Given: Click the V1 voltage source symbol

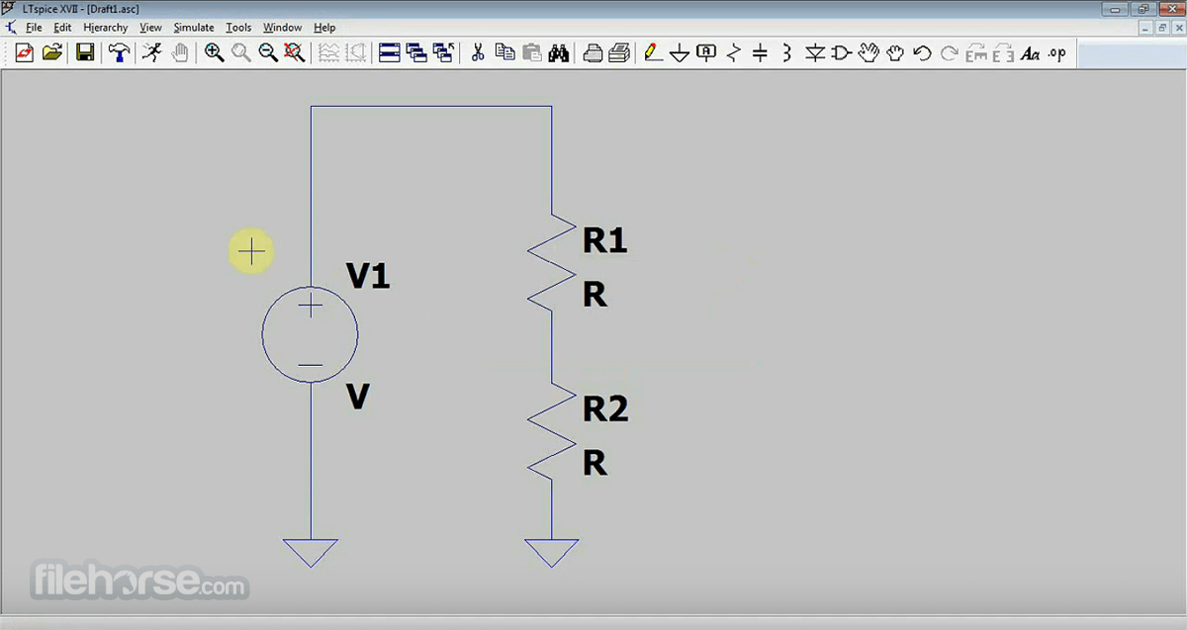Looking at the screenshot, I should (311, 335).
